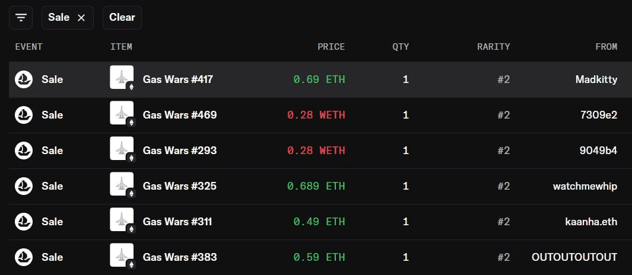
Task: Open Gas Wars #417 jet thumbnail
Action: point(122,77)
